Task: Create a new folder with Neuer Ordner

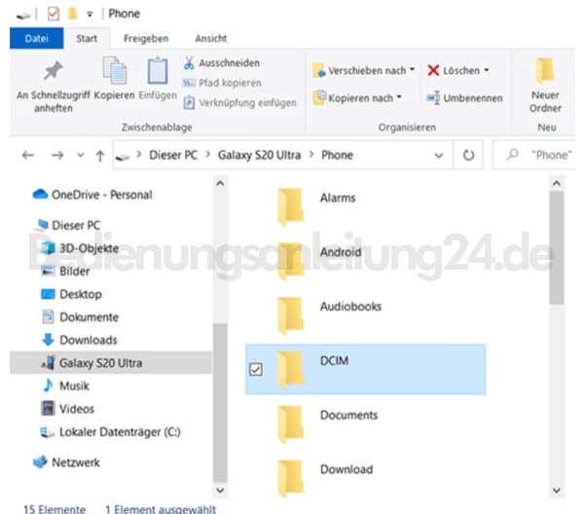Action: click(x=545, y=85)
